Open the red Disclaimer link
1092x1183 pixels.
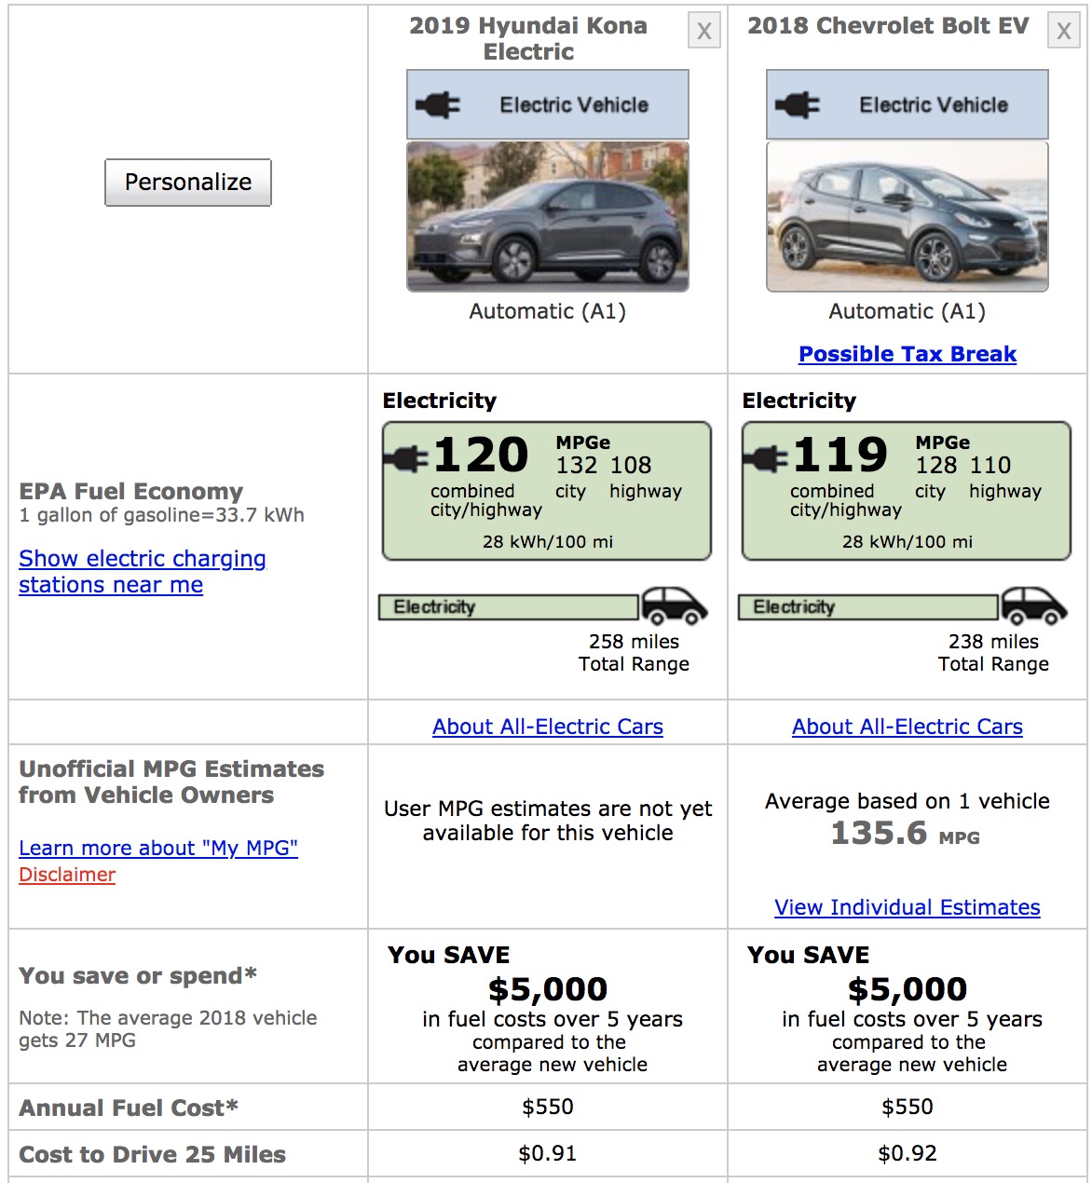67,875
